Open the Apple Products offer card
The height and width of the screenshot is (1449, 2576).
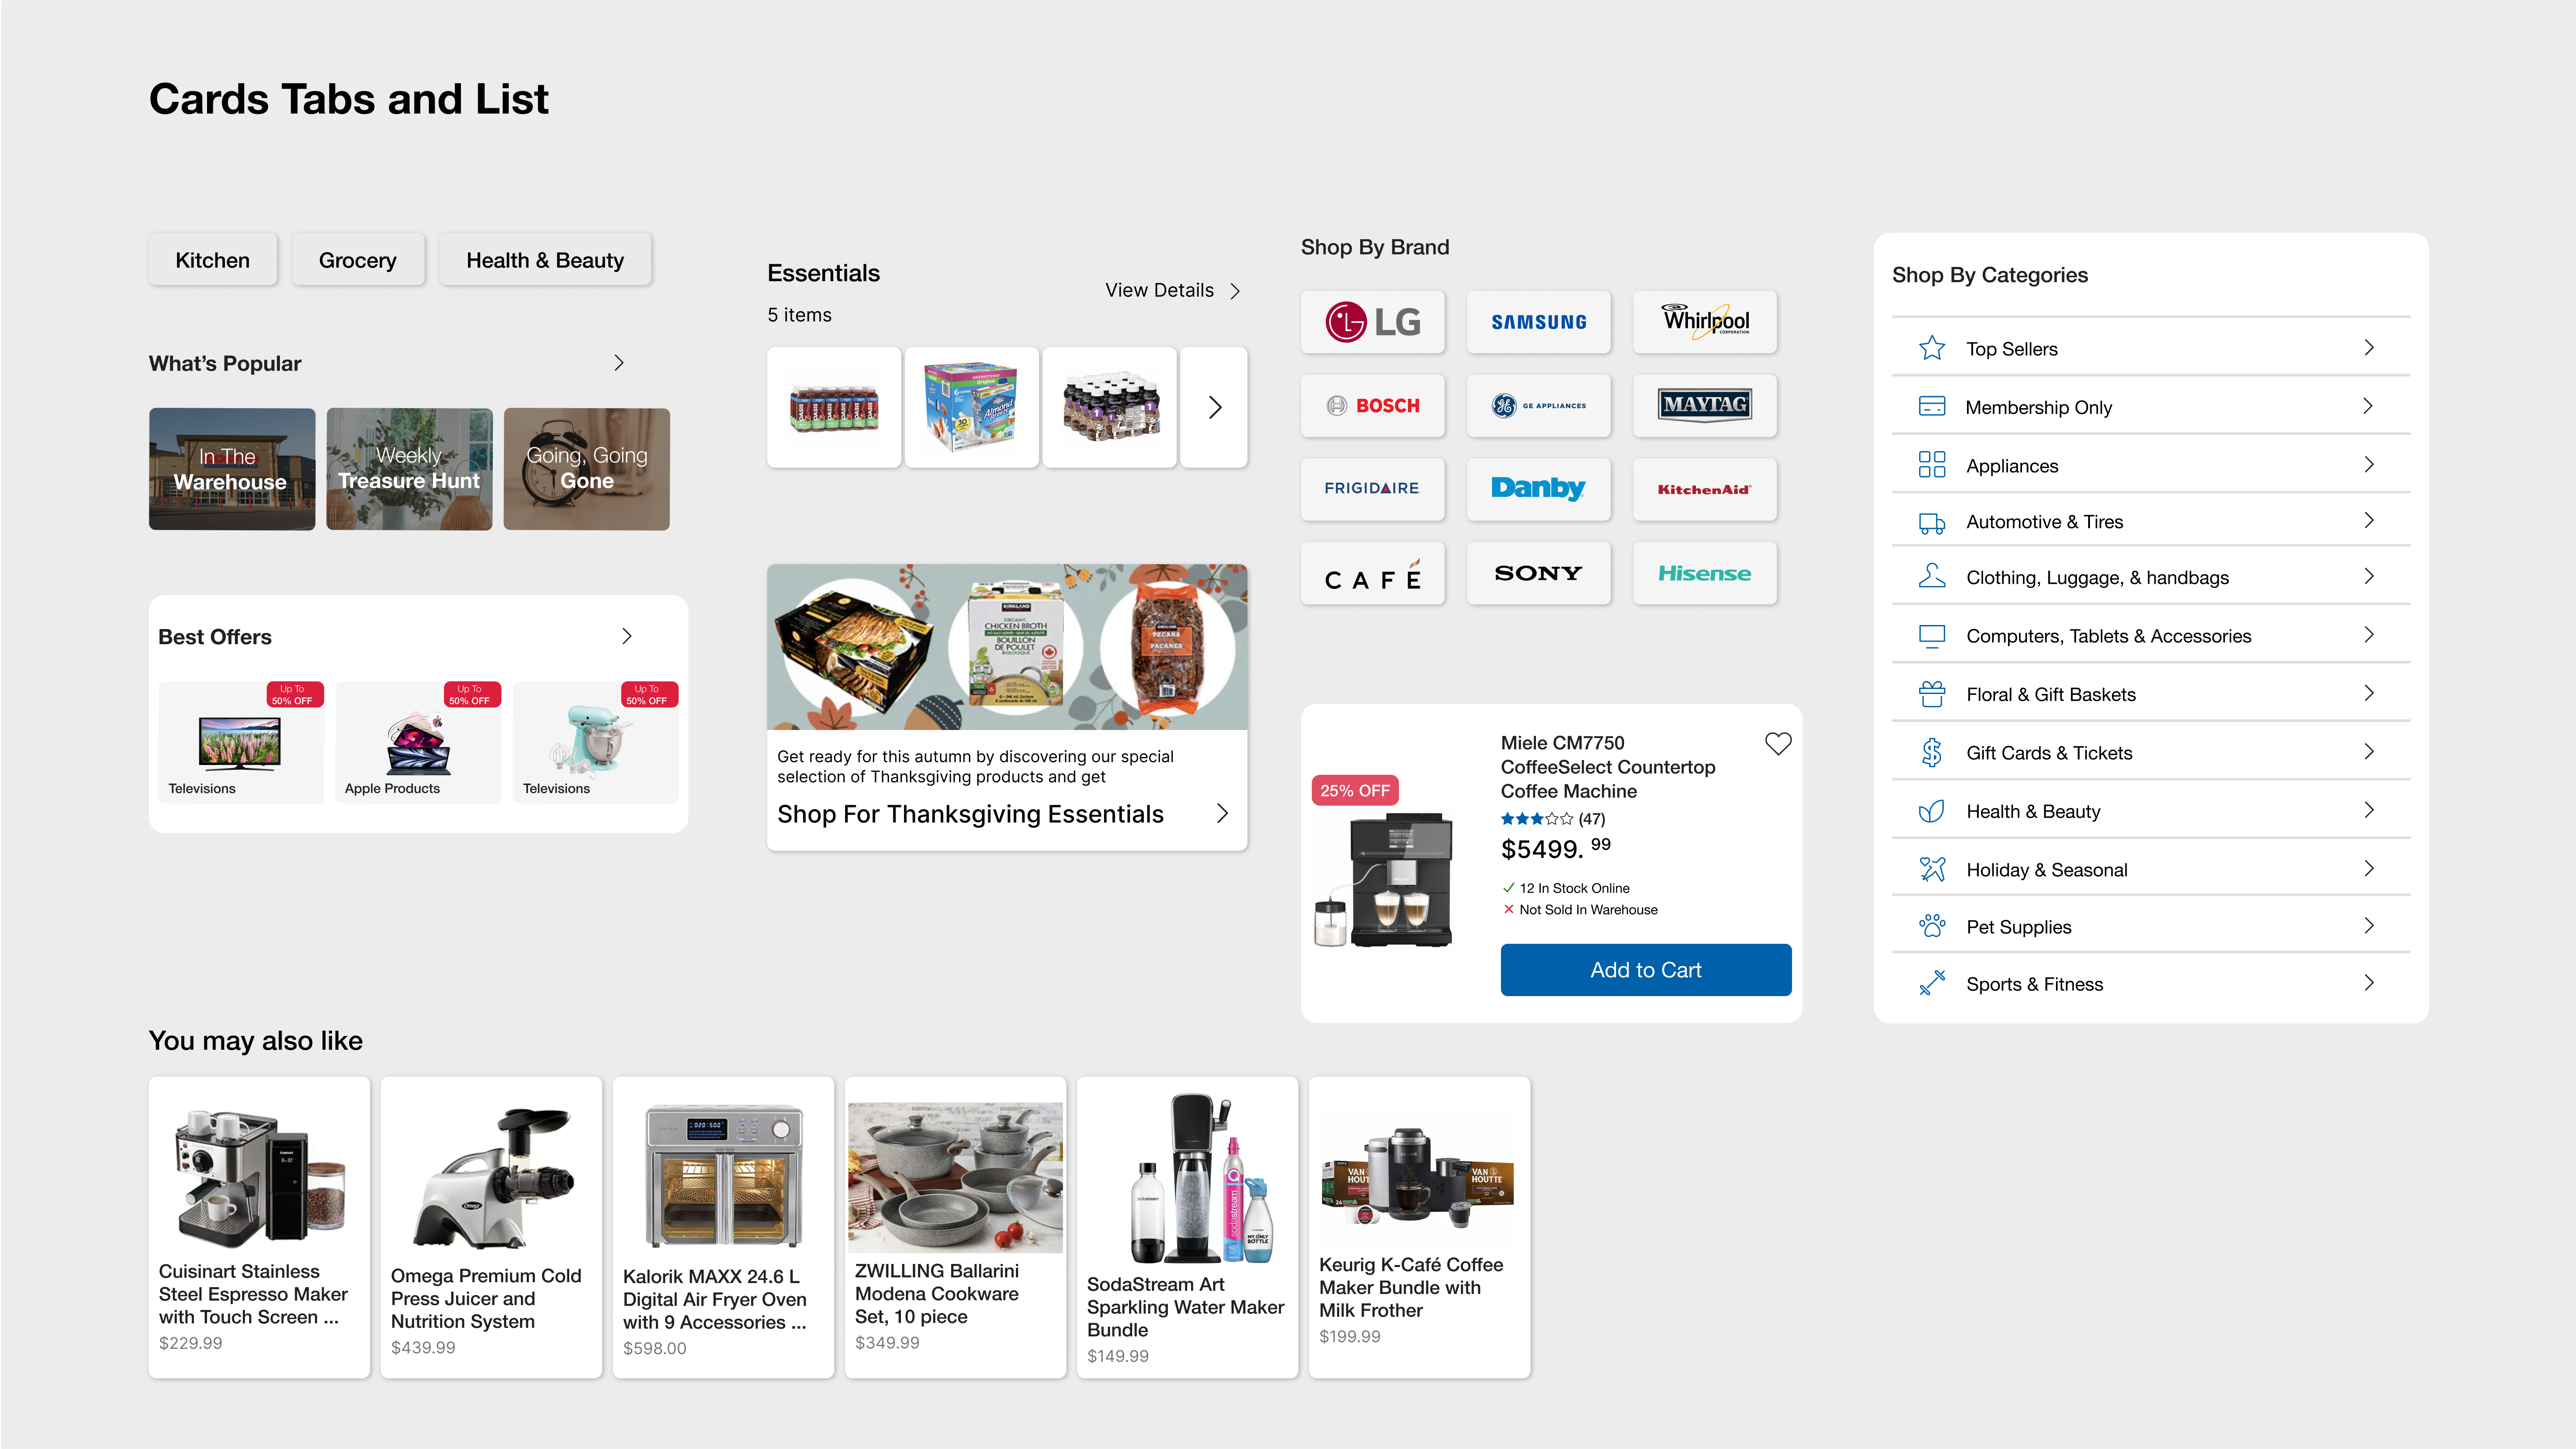coord(418,742)
